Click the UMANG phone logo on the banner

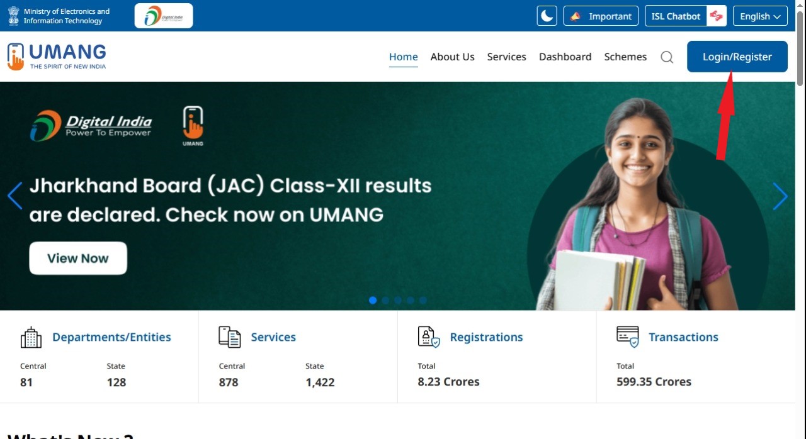point(193,126)
